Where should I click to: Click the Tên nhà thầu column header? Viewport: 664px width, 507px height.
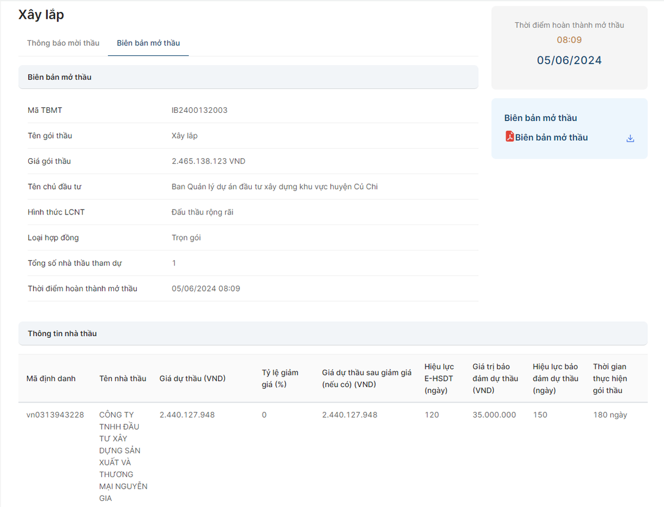tap(123, 379)
